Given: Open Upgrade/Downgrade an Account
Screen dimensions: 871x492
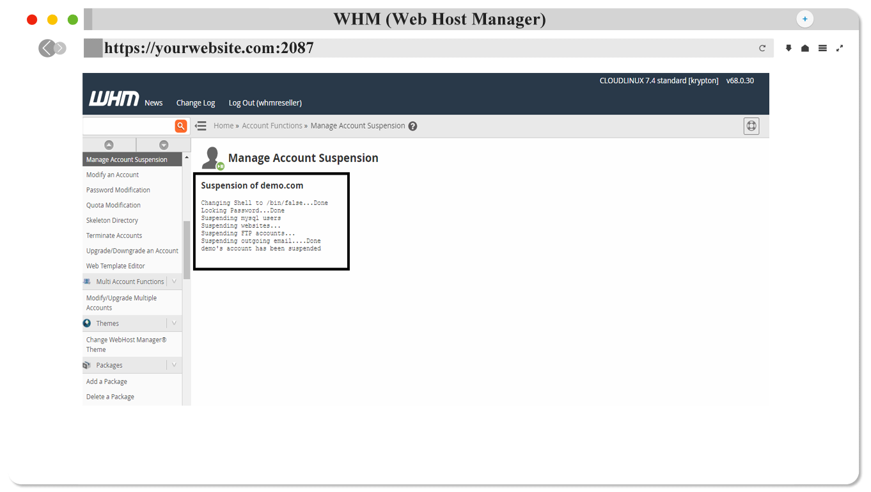Looking at the screenshot, I should coord(132,251).
